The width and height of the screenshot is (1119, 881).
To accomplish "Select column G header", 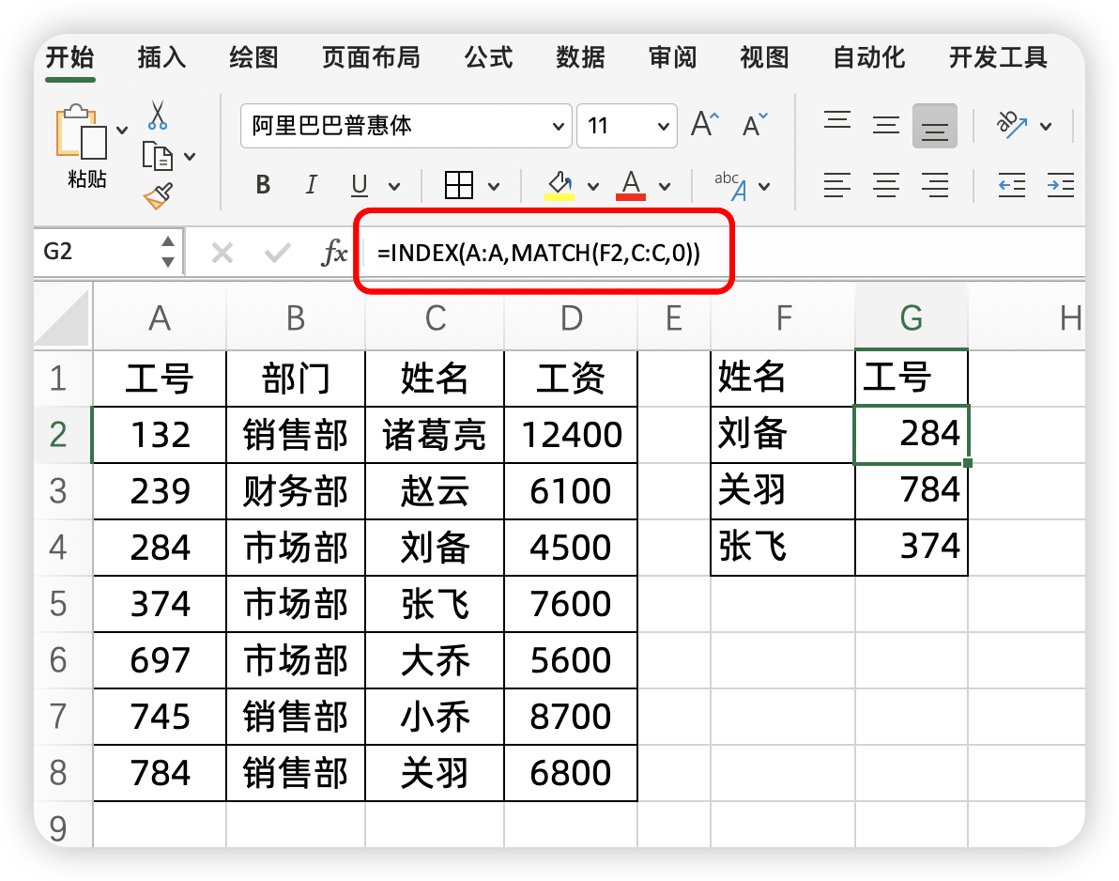I will pyautogui.click(x=912, y=318).
